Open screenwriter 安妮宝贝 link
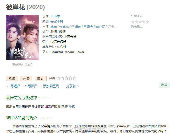 click(x=57, y=22)
